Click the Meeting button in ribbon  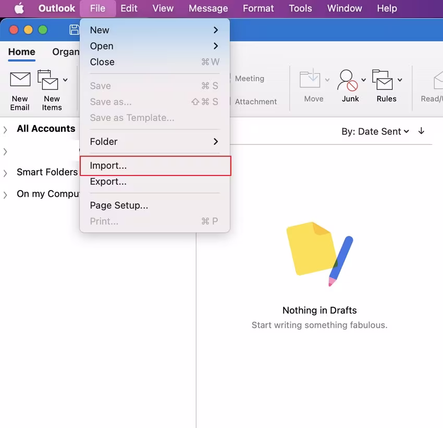point(250,79)
